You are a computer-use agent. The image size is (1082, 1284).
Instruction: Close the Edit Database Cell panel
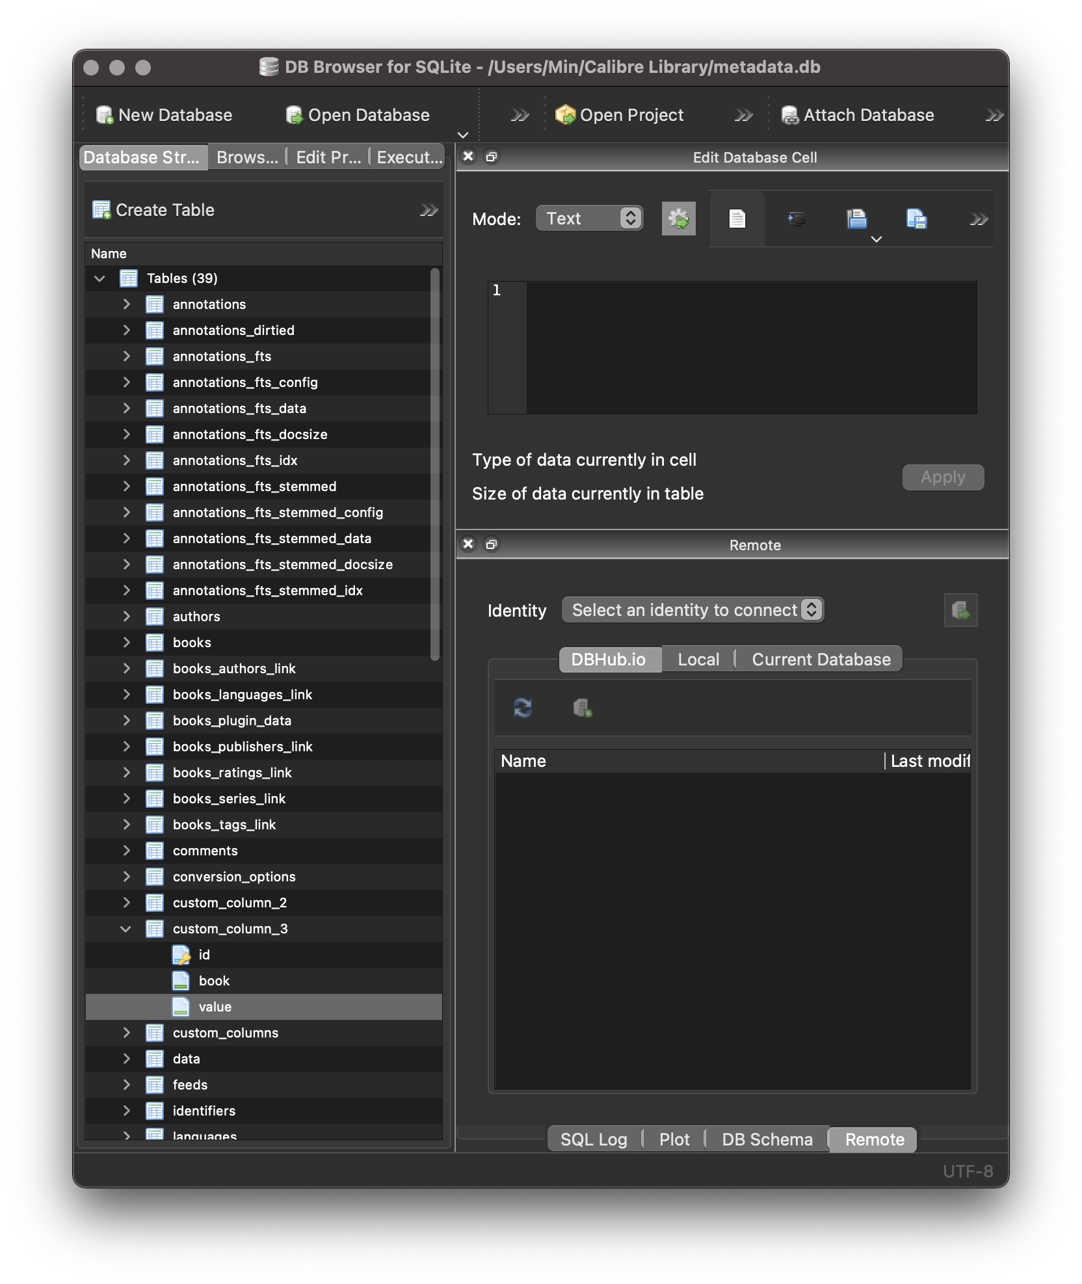point(468,157)
